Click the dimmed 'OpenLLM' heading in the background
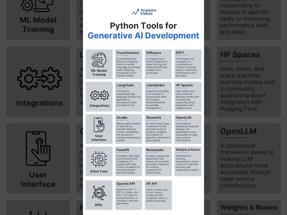 tap(238, 131)
